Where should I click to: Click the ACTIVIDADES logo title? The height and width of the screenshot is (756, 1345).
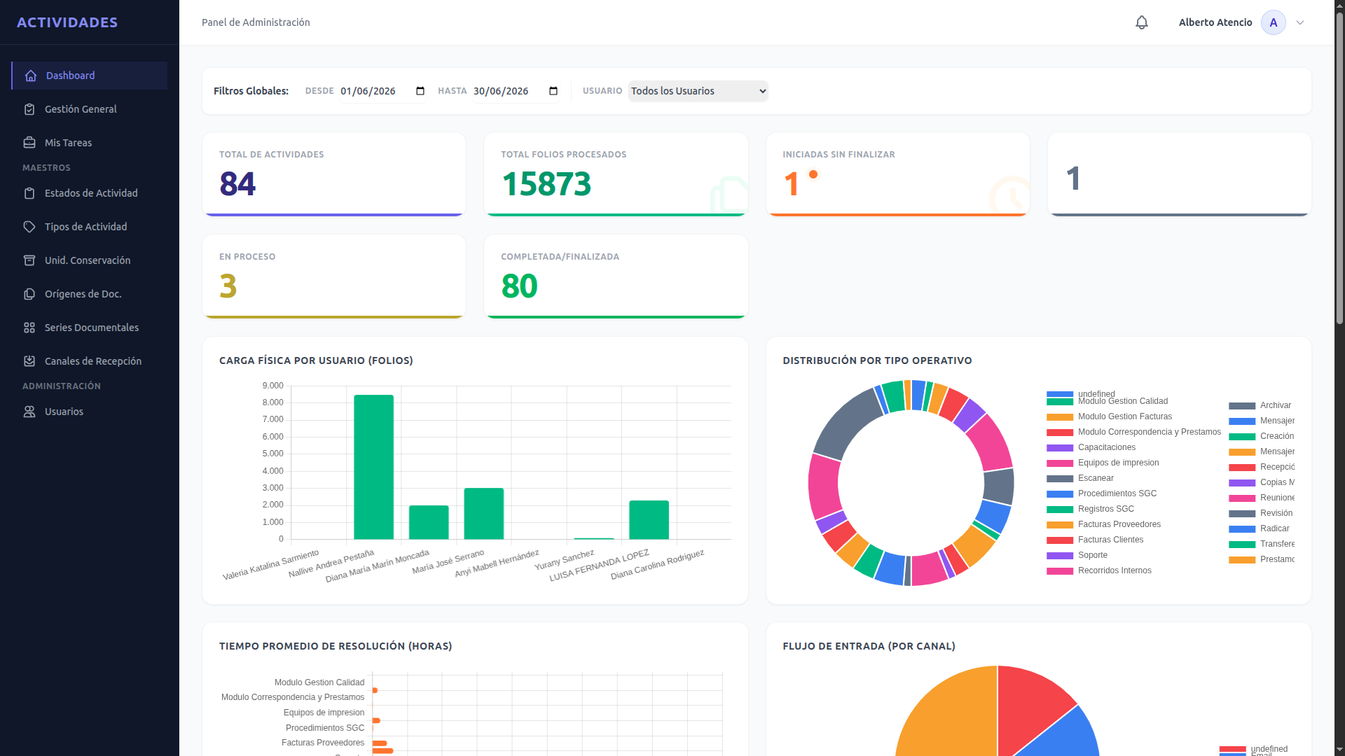[67, 22]
